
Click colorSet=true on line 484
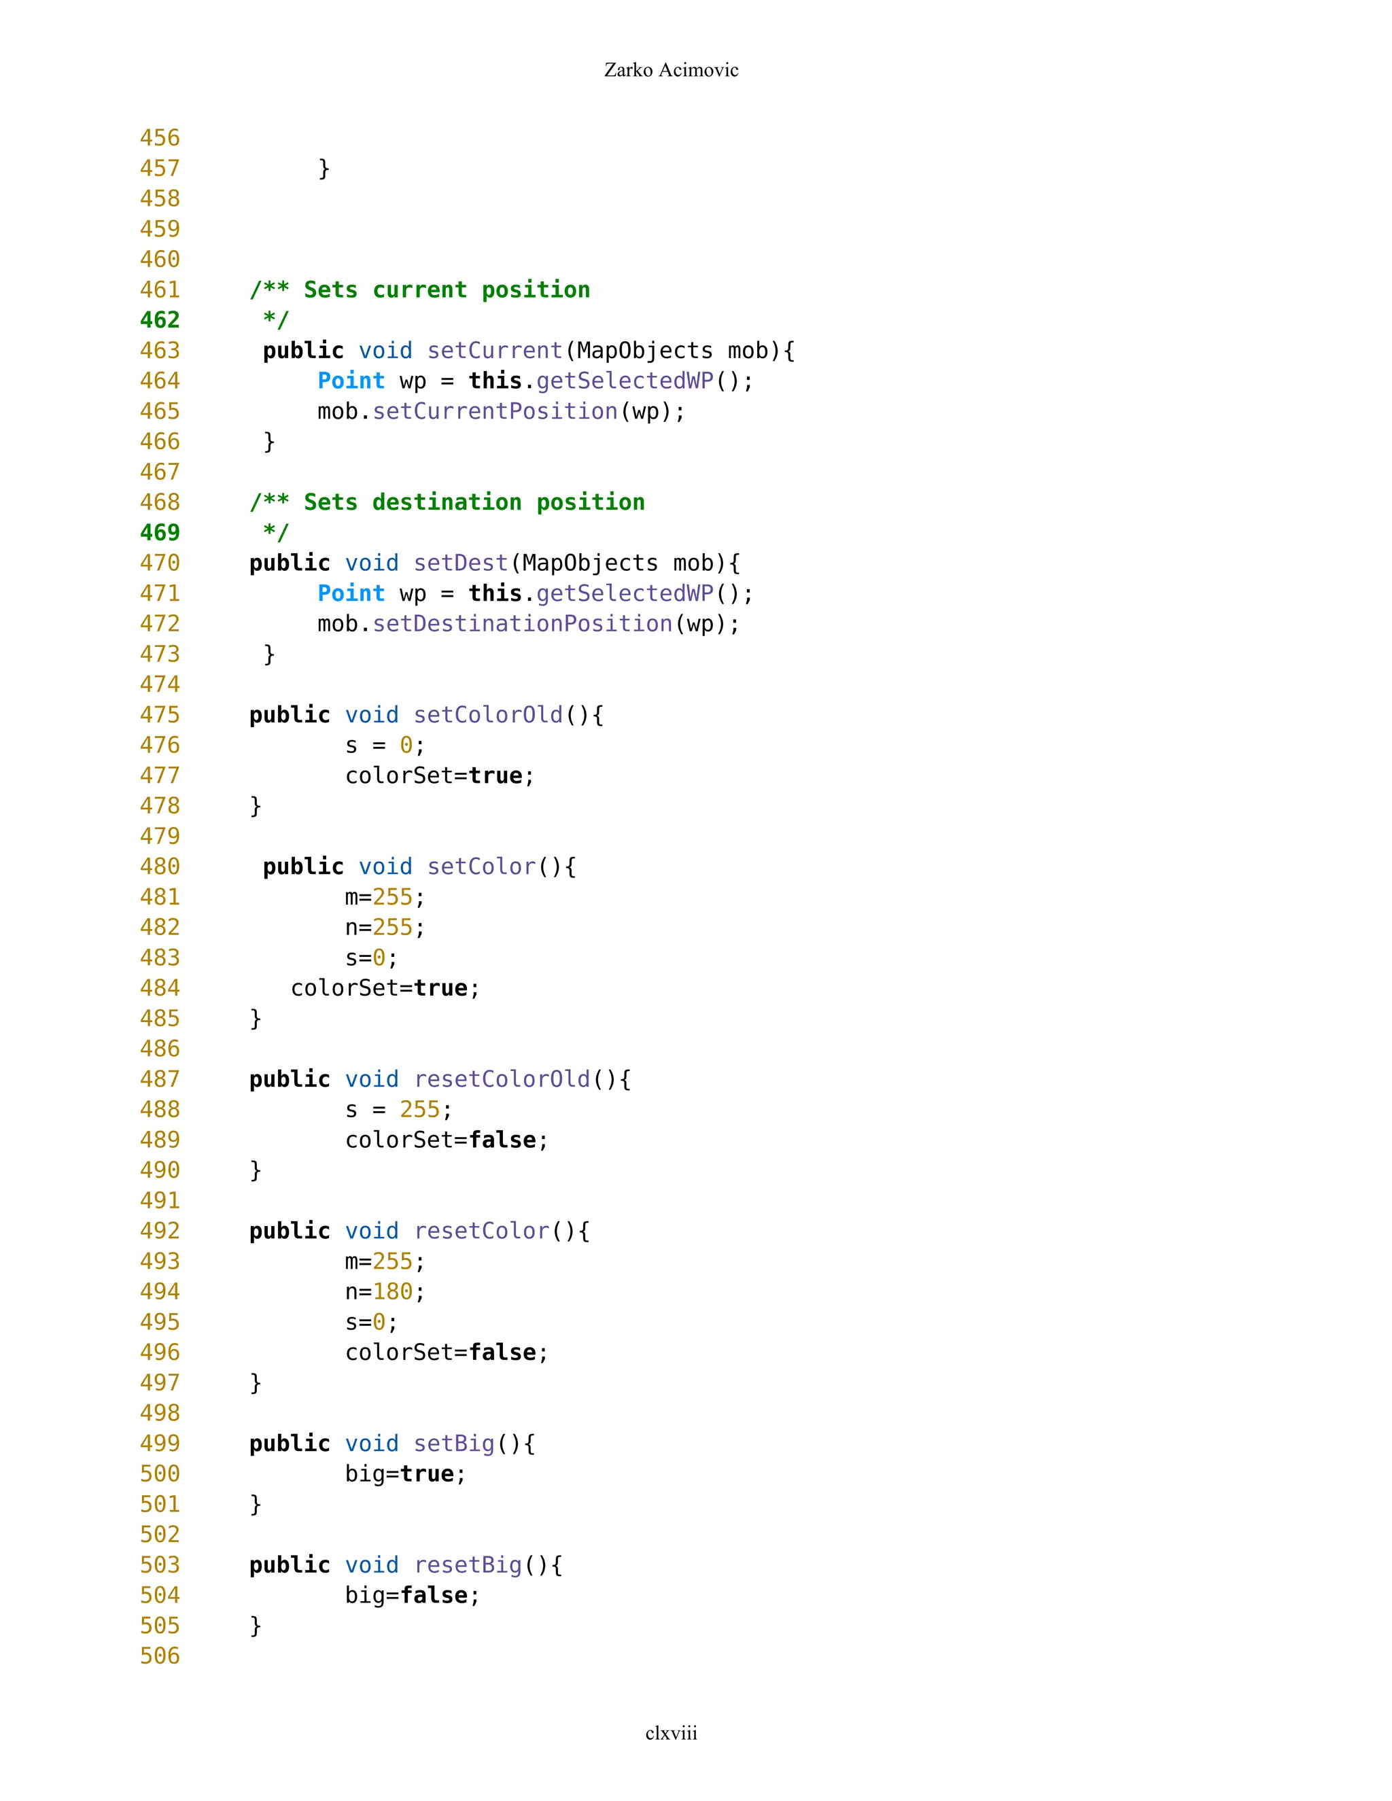tap(385, 988)
